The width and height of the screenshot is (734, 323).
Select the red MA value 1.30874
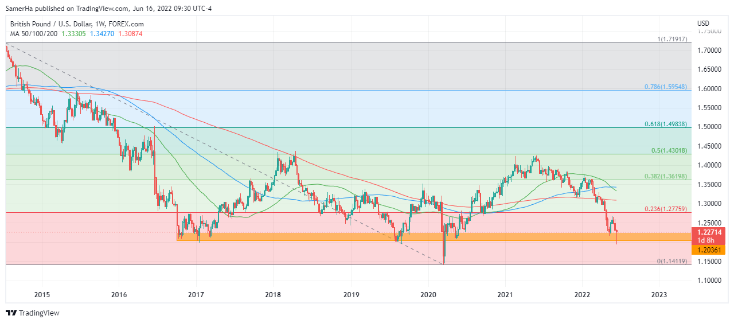[x=130, y=34]
